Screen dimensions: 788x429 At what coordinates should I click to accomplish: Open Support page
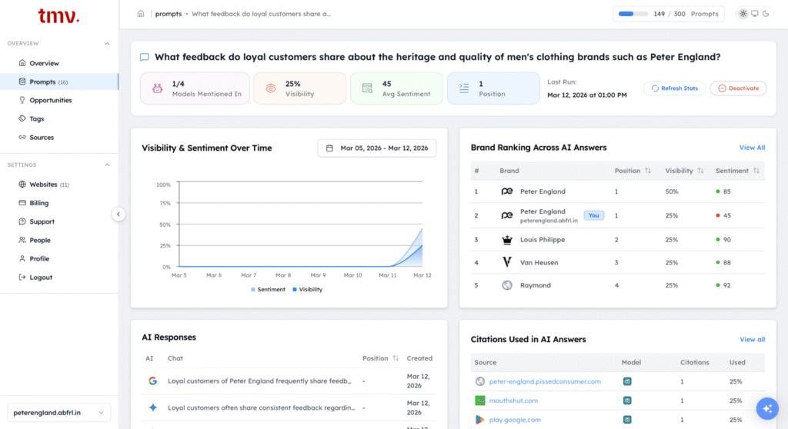[59, 221]
